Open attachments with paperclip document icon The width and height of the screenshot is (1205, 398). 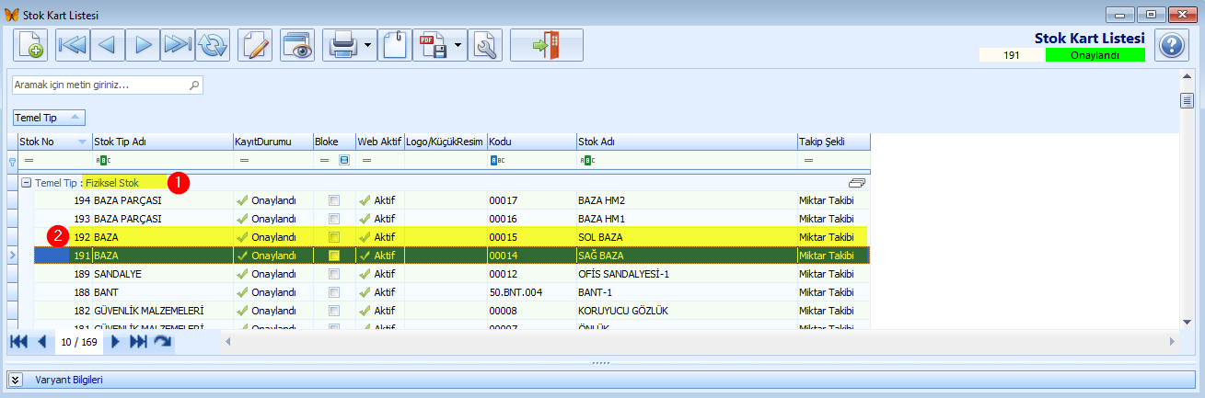(x=395, y=44)
